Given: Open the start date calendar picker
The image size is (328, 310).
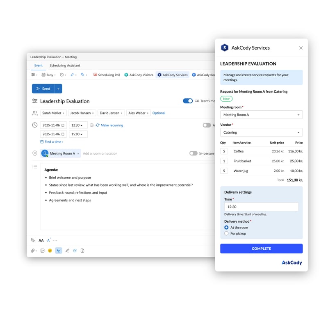Looking at the screenshot, I should (x=63, y=125).
